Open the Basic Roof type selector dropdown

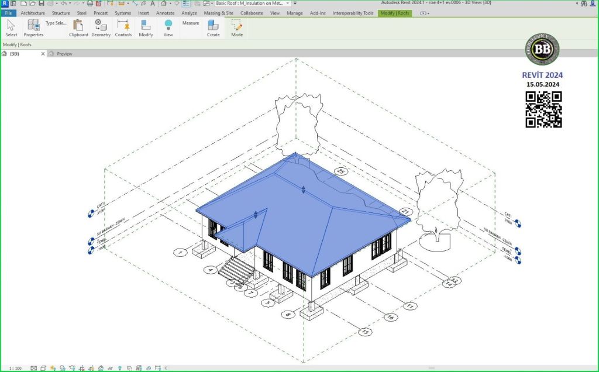point(288,4)
